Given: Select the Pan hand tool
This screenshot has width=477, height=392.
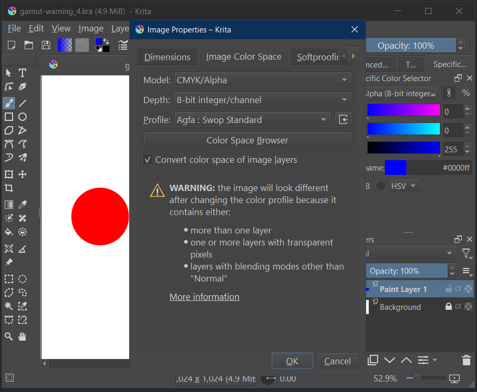Looking at the screenshot, I should click(x=22, y=337).
